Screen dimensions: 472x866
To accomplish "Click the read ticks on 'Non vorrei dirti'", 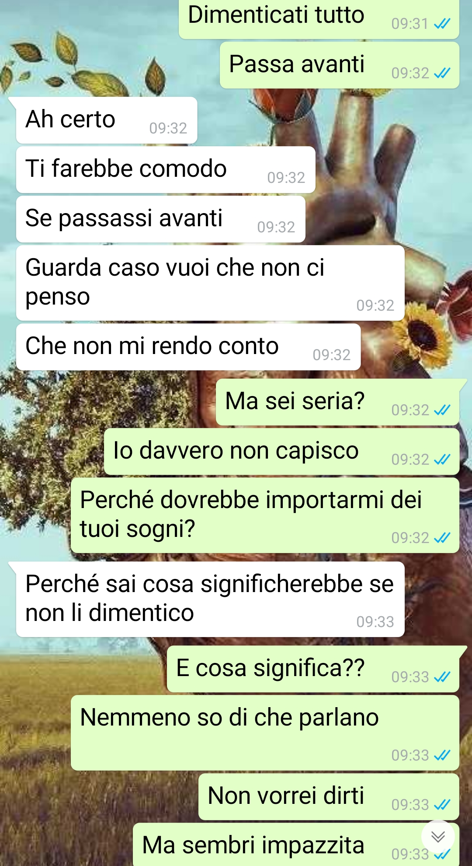I will pyautogui.click(x=442, y=805).
